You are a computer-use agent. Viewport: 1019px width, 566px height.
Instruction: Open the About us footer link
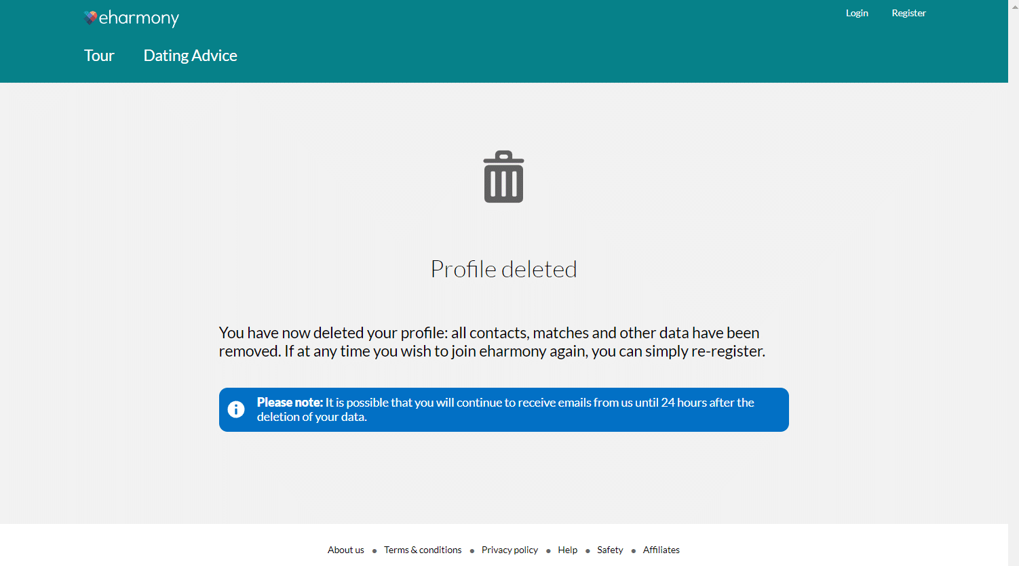pyautogui.click(x=345, y=550)
